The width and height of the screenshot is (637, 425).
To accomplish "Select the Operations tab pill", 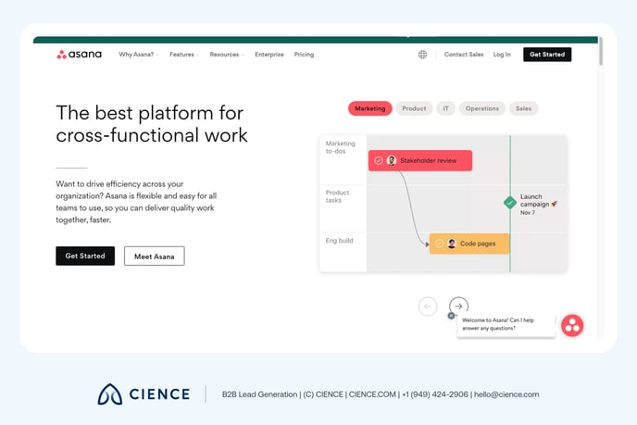I will [x=481, y=108].
